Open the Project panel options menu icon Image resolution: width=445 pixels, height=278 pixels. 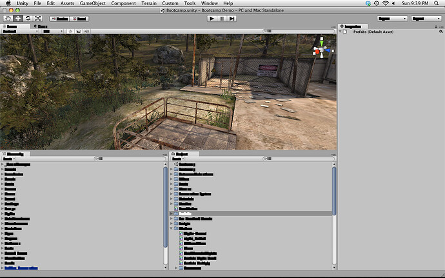point(333,155)
